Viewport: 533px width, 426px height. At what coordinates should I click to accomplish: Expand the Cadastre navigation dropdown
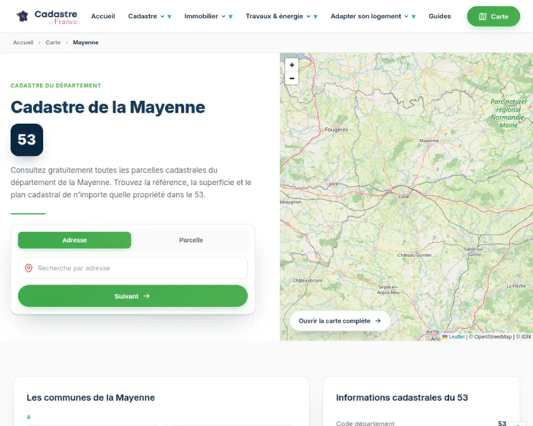click(150, 16)
